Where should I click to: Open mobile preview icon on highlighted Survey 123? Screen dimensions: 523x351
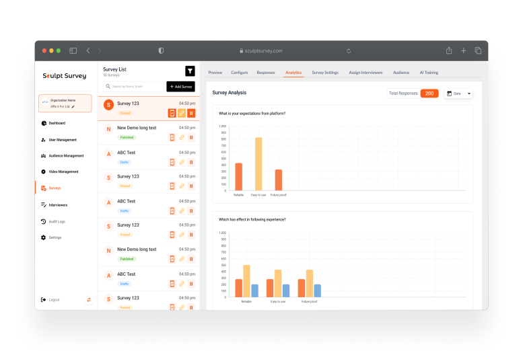(172, 113)
